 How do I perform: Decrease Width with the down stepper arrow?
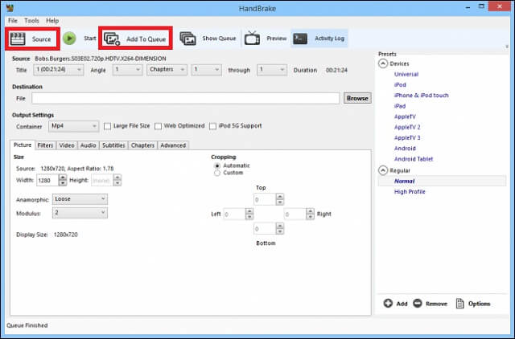coord(63,183)
